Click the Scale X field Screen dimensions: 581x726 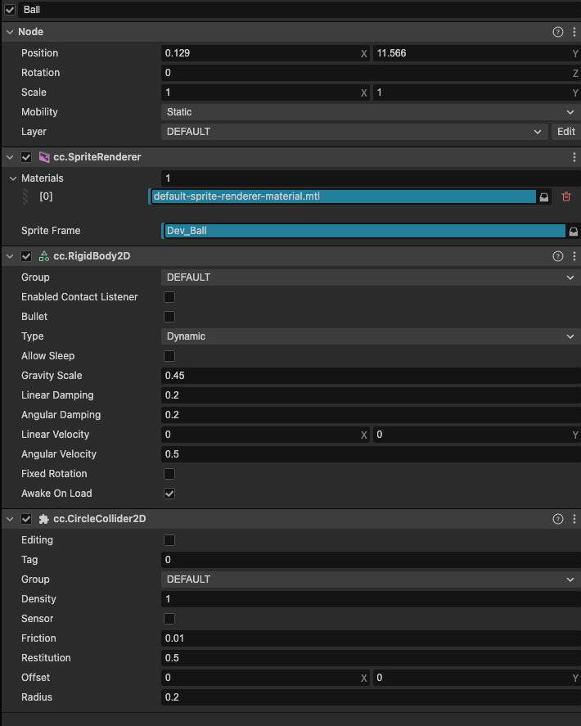[x=265, y=92]
